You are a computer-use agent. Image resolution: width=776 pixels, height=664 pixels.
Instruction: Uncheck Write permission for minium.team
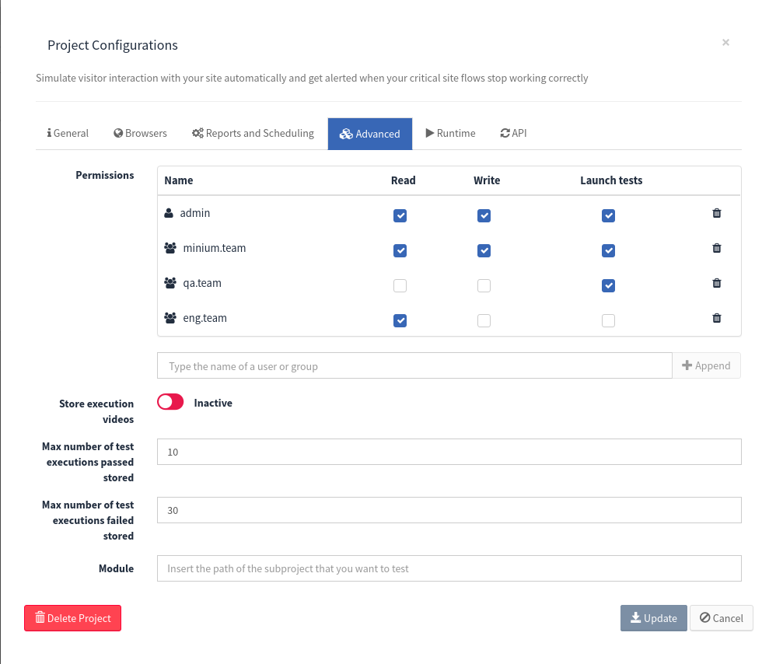click(x=484, y=251)
